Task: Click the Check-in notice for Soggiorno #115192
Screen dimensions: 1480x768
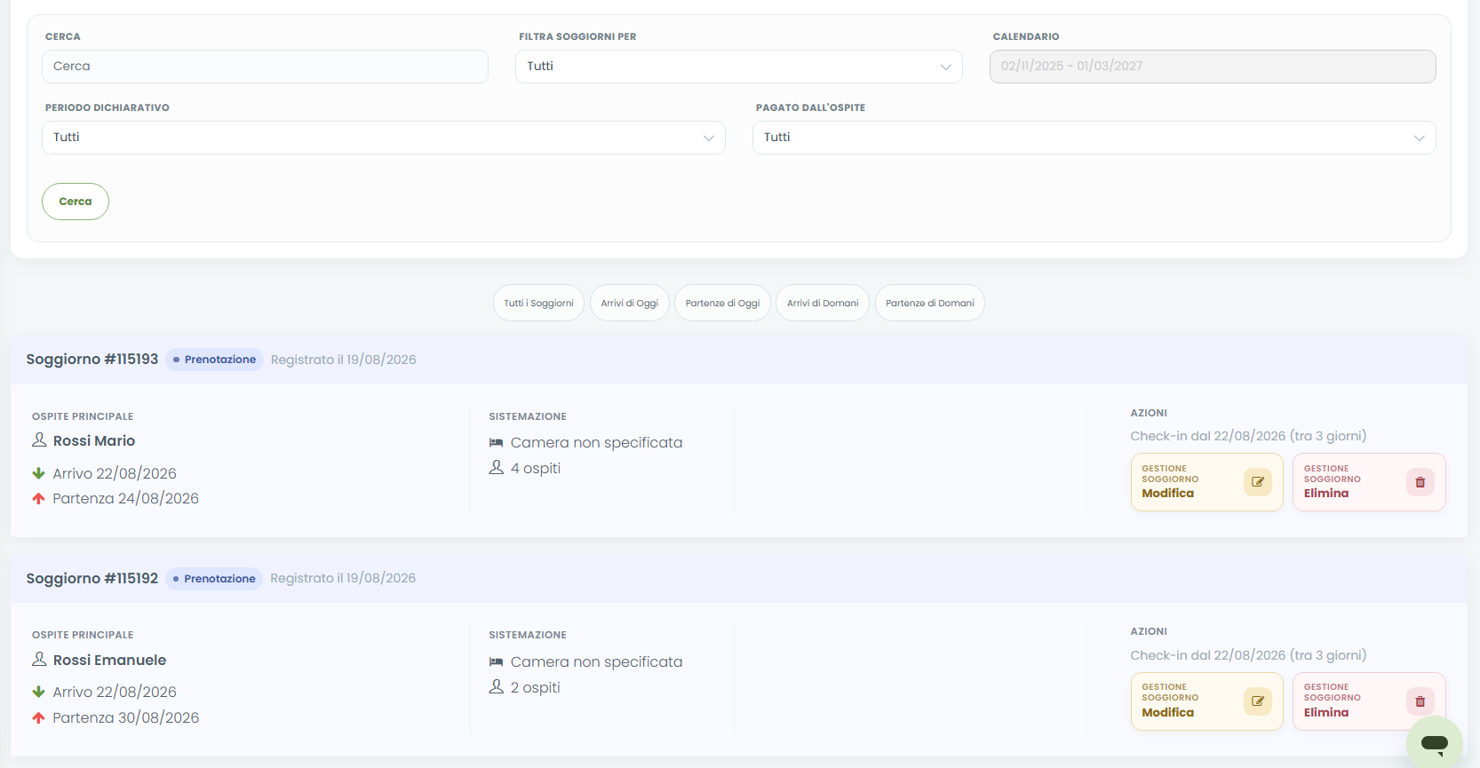Action: point(1248,655)
